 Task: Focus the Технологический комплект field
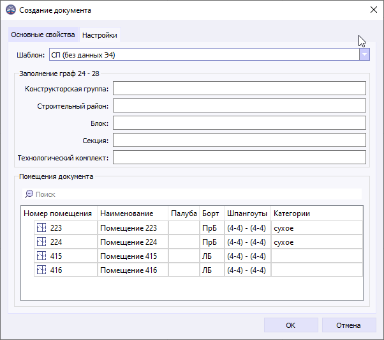click(239, 157)
